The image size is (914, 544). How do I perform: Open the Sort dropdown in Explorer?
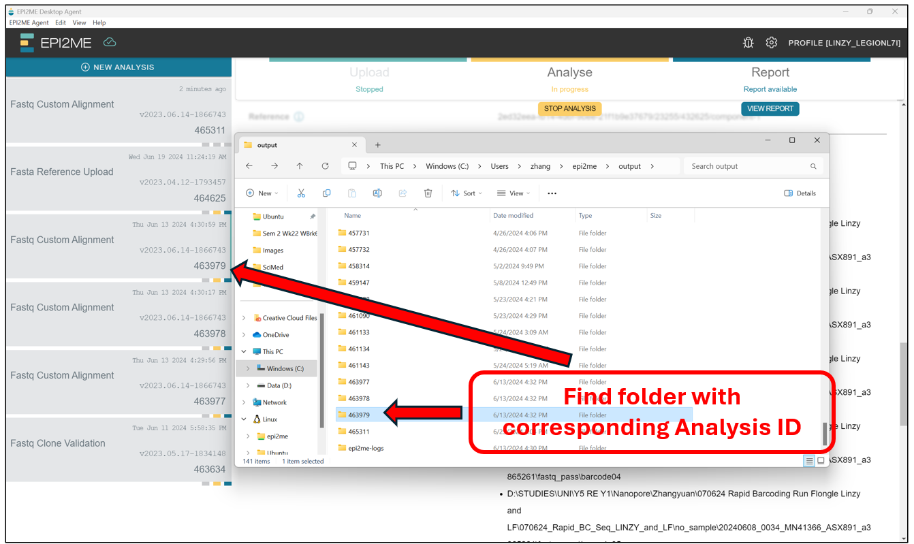coord(467,193)
